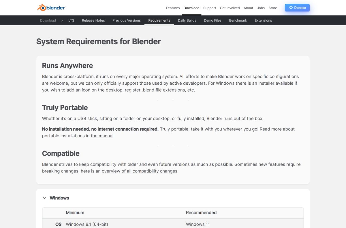Open overview of all compatibility changes link
This screenshot has height=228, width=346.
[140, 171]
